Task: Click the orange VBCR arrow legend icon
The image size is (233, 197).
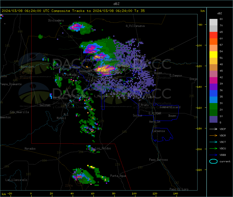Action: pos(213,135)
